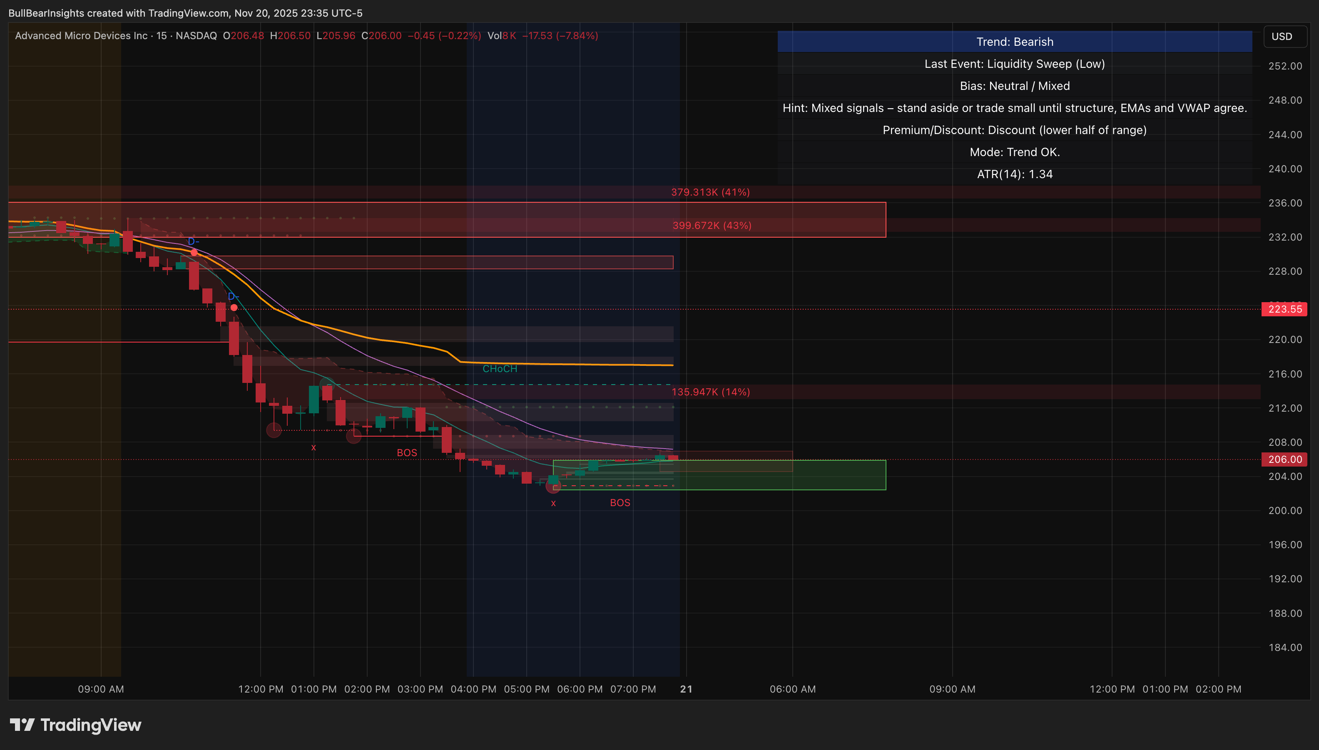Viewport: 1319px width, 750px height.
Task: Click the 399.672K (43%) volume label
Action: [712, 226]
